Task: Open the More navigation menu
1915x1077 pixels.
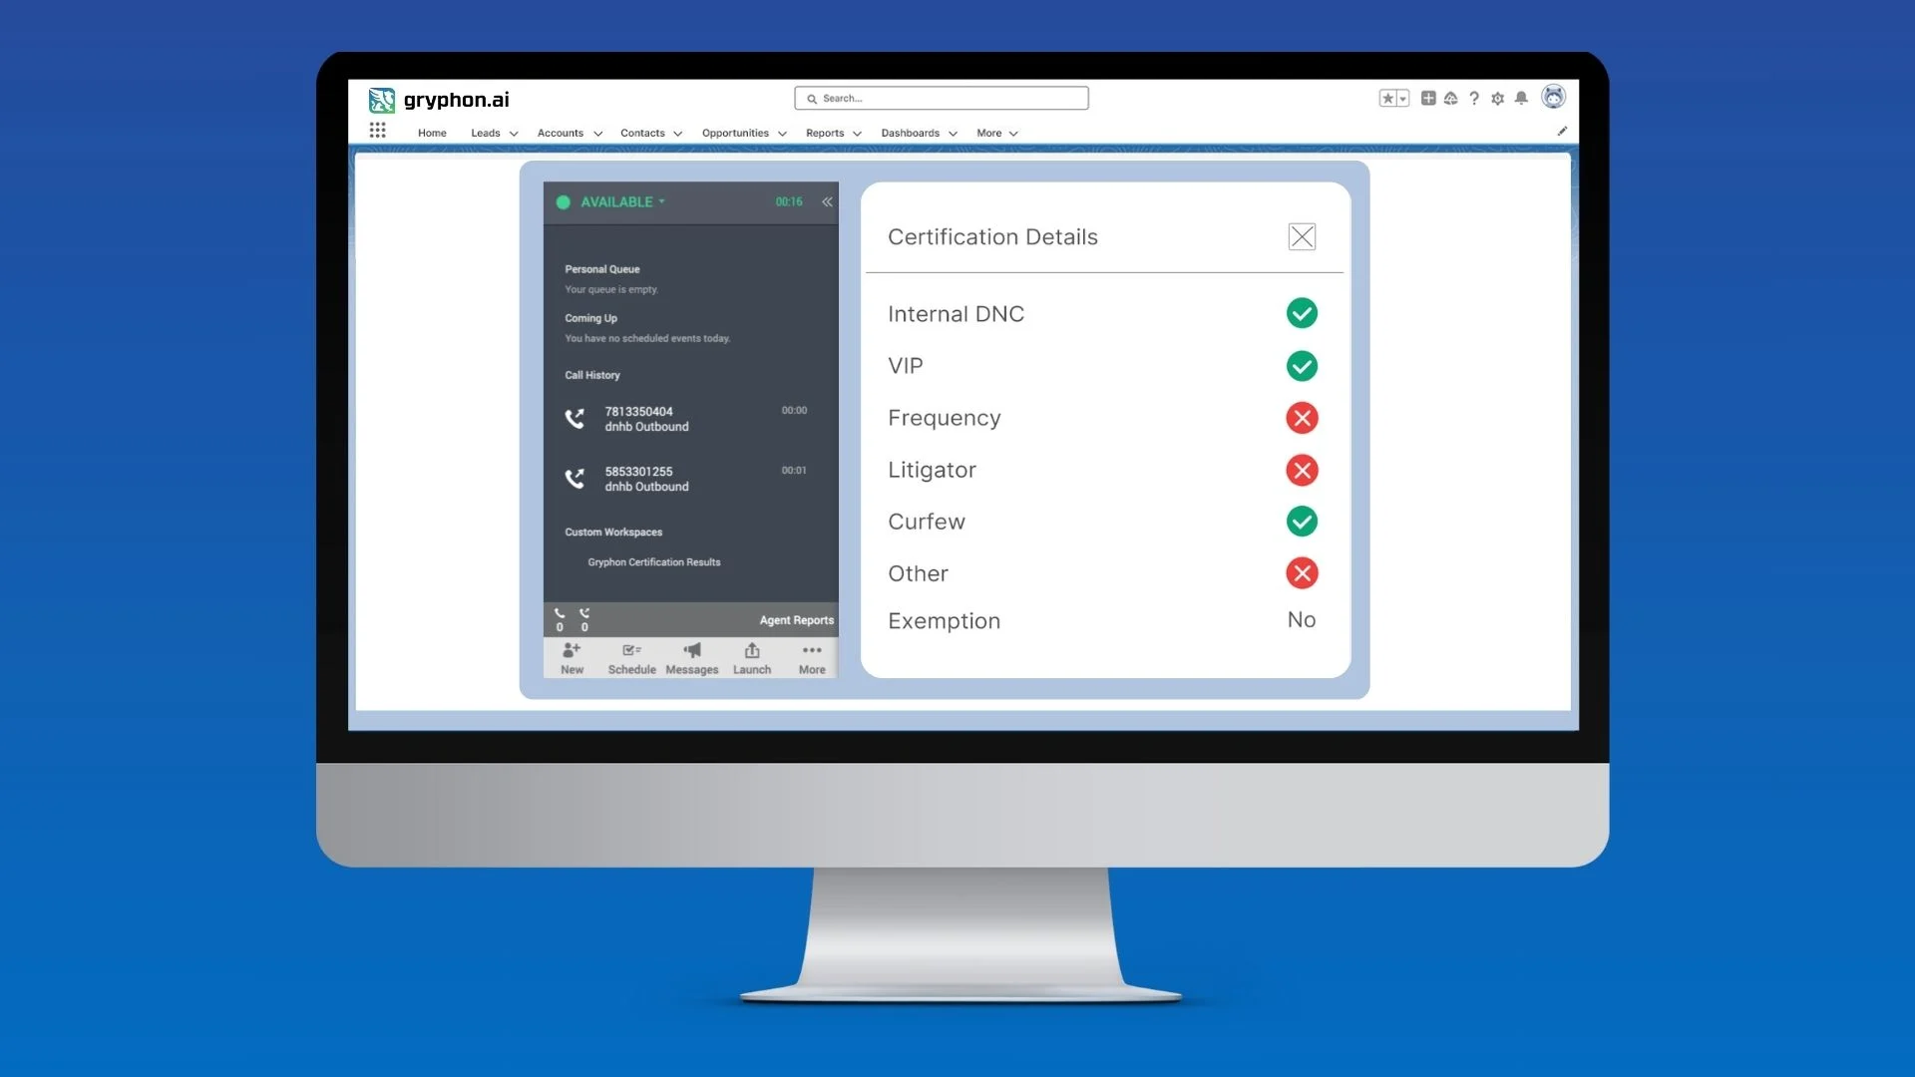Action: pos(997,133)
